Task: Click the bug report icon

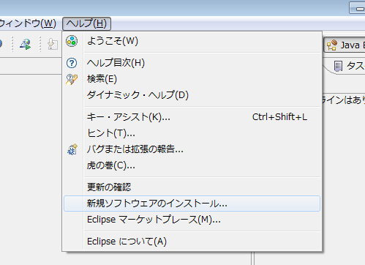Action: click(72, 149)
